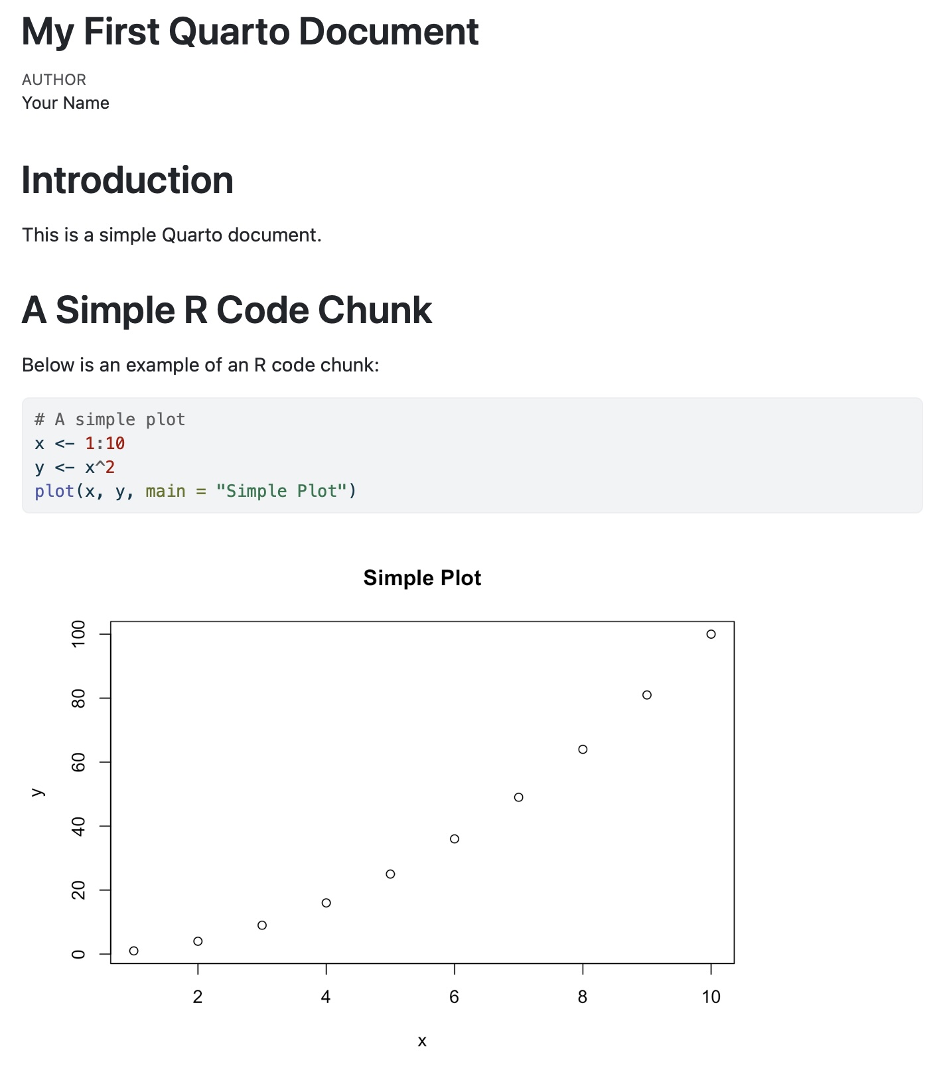
Task: Click the AUTHOR label
Action: 54,80
